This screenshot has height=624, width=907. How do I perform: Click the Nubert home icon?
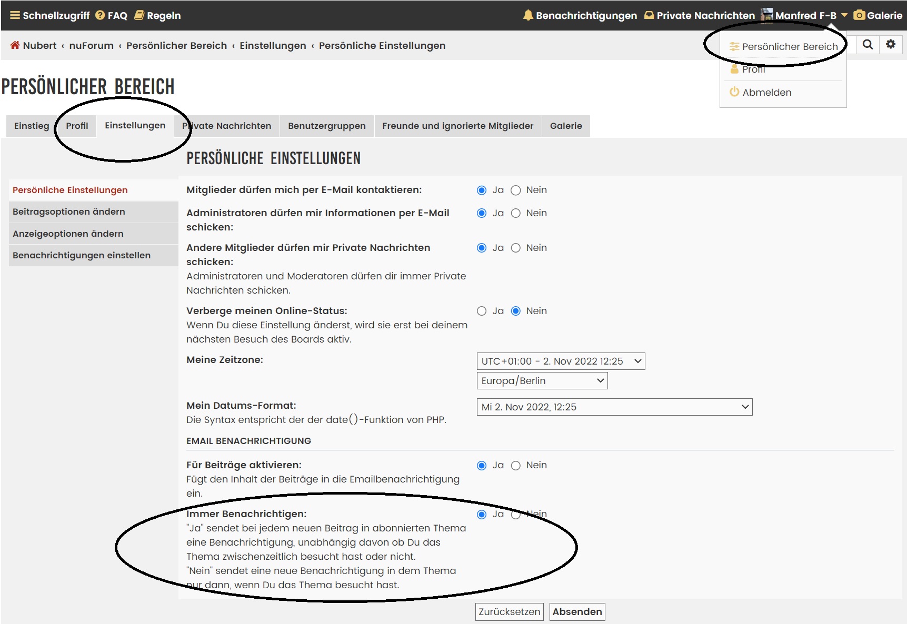(x=15, y=45)
